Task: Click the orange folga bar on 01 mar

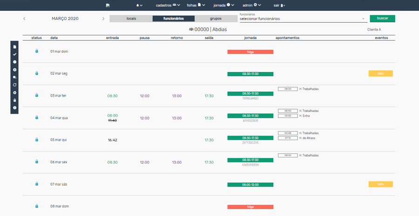Action: [x=250, y=52]
